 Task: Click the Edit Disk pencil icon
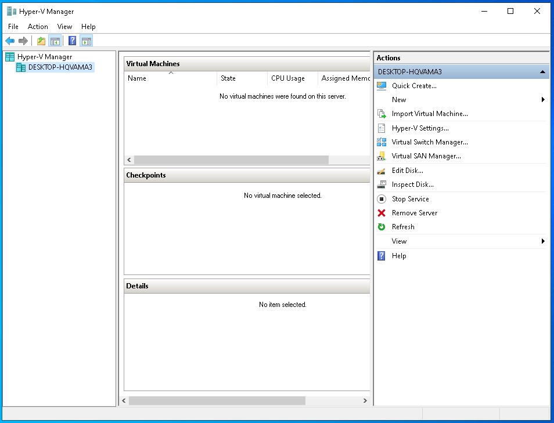pyautogui.click(x=382, y=171)
